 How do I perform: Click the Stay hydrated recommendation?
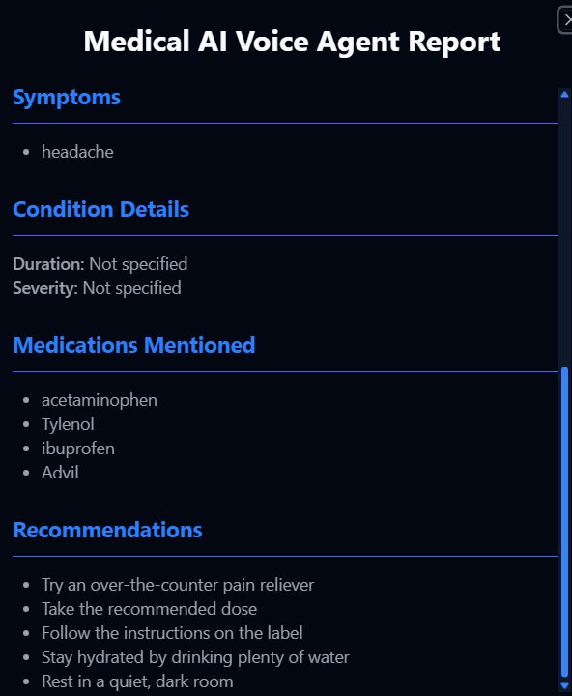pyautogui.click(x=196, y=657)
